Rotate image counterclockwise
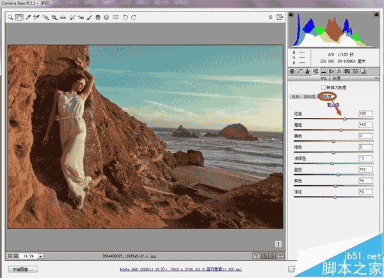Image resolution: width=384 pixels, height=278 pixels. tap(125, 17)
